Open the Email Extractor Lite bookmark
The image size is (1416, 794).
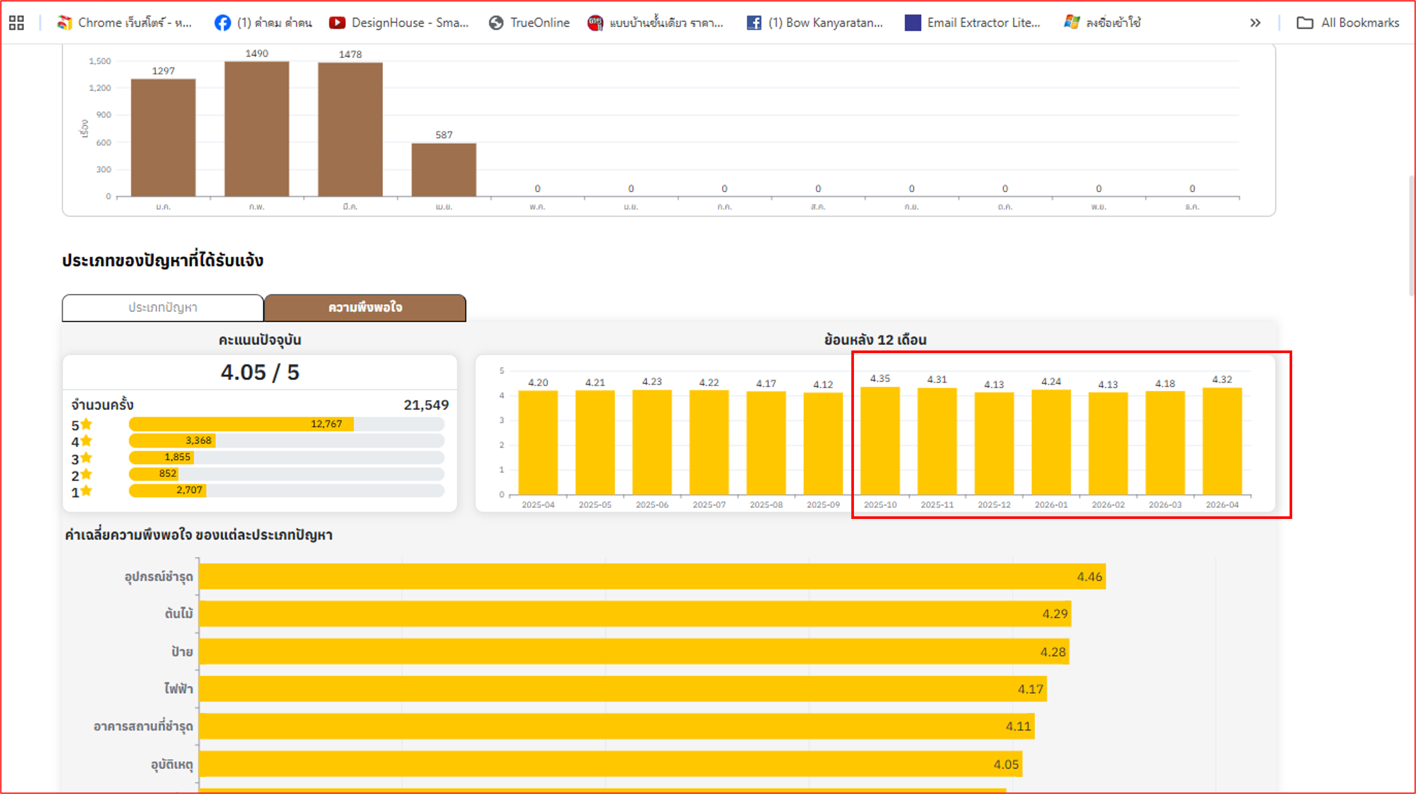tap(973, 23)
